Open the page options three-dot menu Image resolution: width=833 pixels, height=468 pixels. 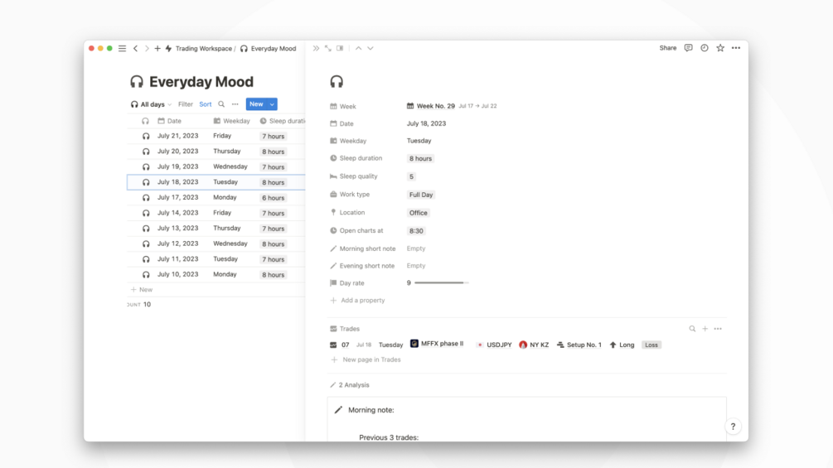pos(736,48)
